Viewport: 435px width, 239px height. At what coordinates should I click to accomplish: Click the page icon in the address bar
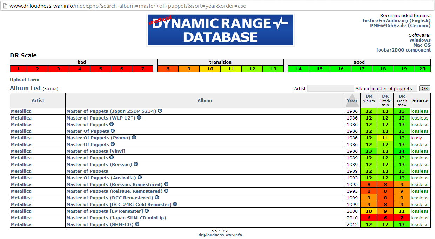point(5,6)
